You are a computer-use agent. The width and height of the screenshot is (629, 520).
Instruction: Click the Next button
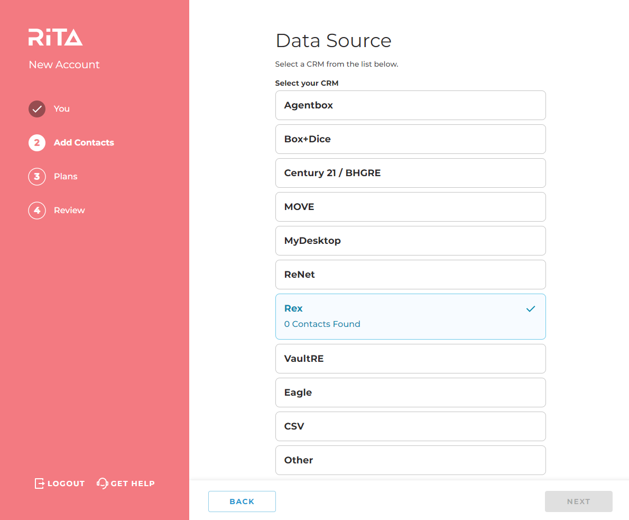578,501
